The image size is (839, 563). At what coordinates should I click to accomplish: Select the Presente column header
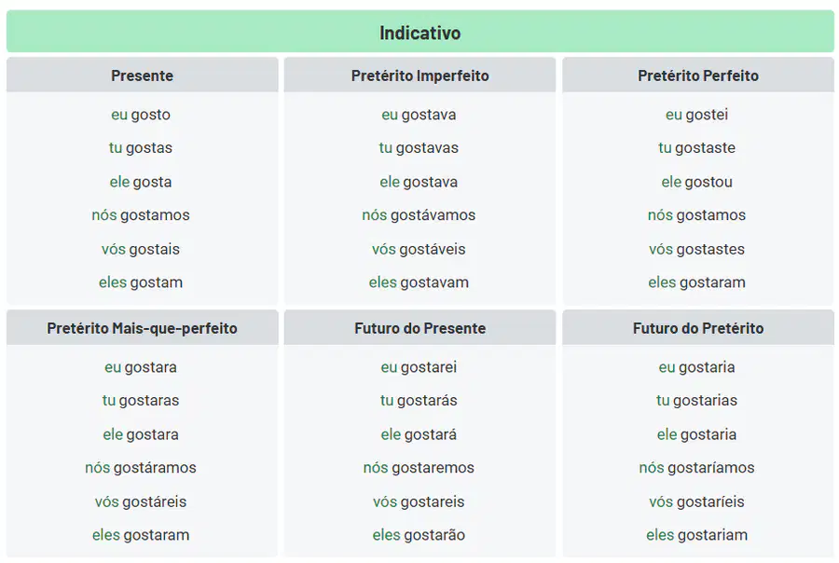(x=143, y=76)
